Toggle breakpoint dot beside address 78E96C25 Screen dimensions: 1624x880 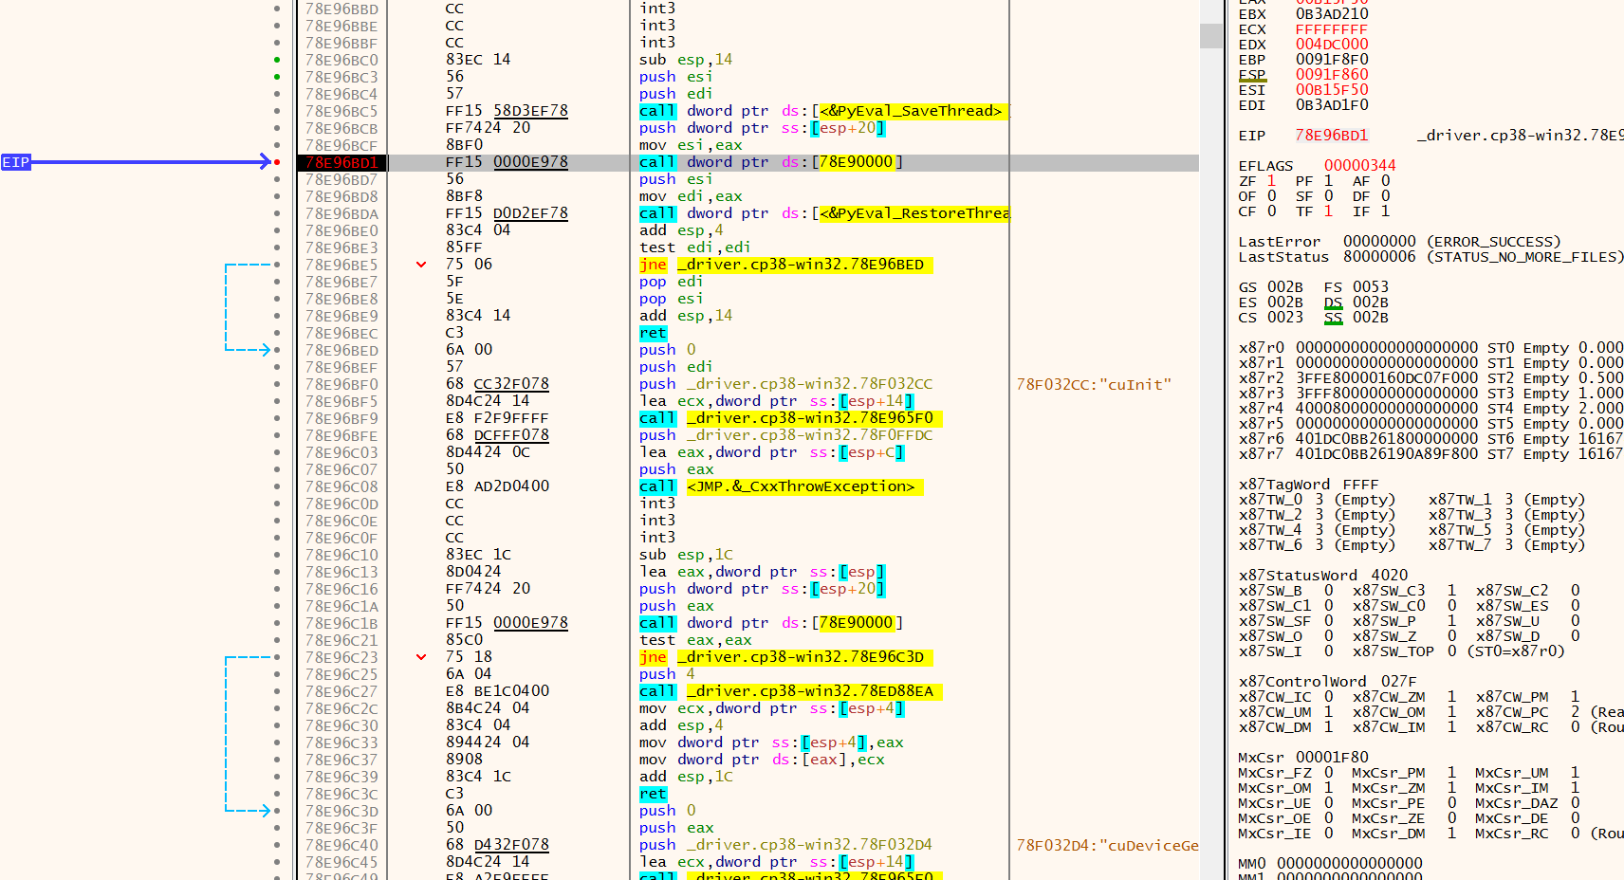[277, 674]
